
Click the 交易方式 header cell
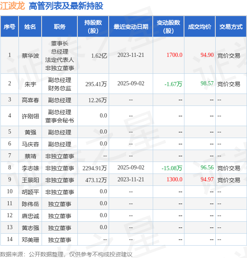coord(231,26)
